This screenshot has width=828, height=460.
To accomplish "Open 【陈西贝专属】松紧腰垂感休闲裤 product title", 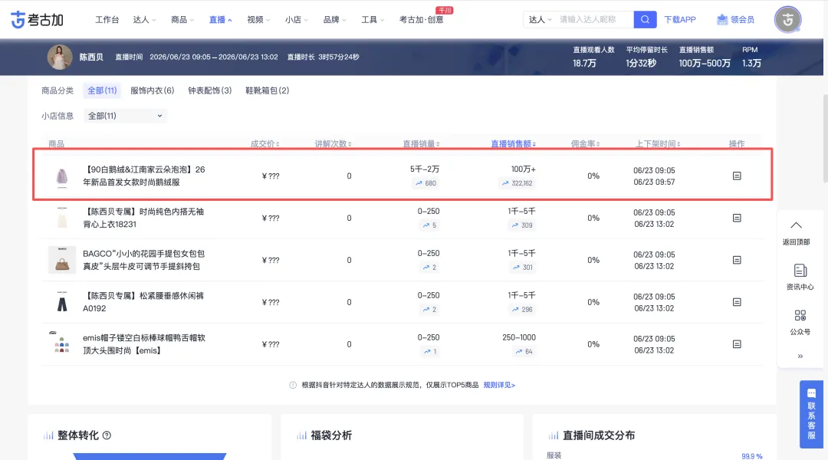I will [x=143, y=301].
